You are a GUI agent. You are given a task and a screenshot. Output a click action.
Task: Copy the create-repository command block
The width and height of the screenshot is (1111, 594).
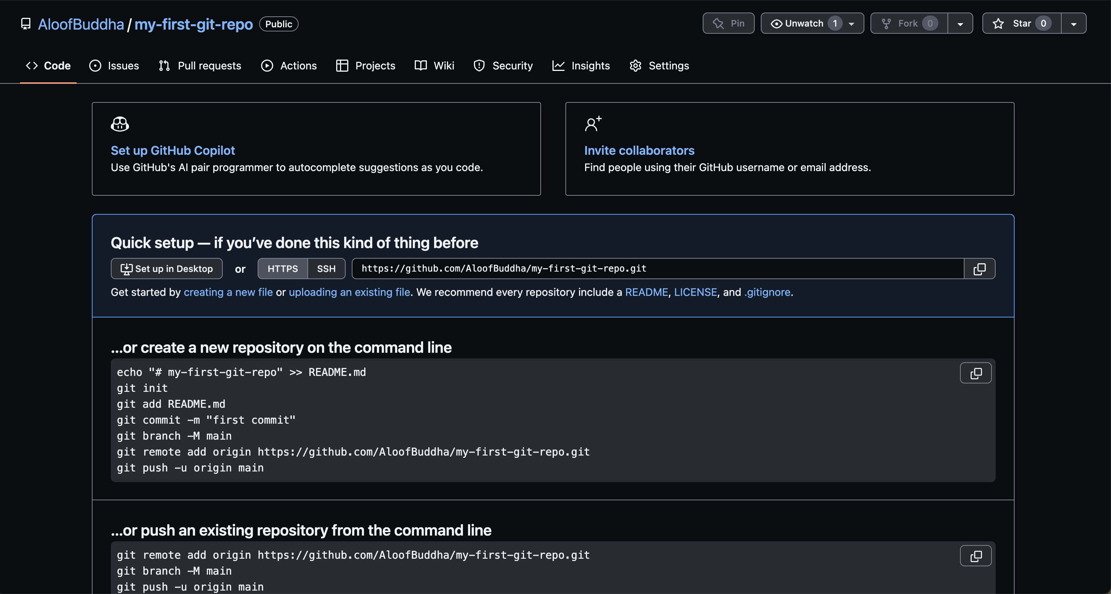tap(976, 373)
